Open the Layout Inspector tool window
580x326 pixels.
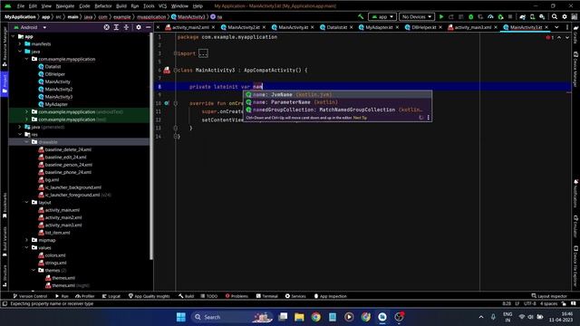point(549,296)
